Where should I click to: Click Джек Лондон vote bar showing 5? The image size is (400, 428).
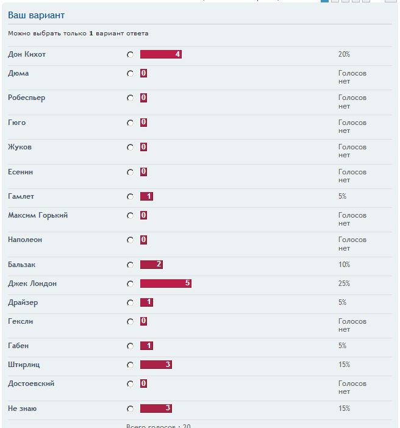click(x=166, y=284)
